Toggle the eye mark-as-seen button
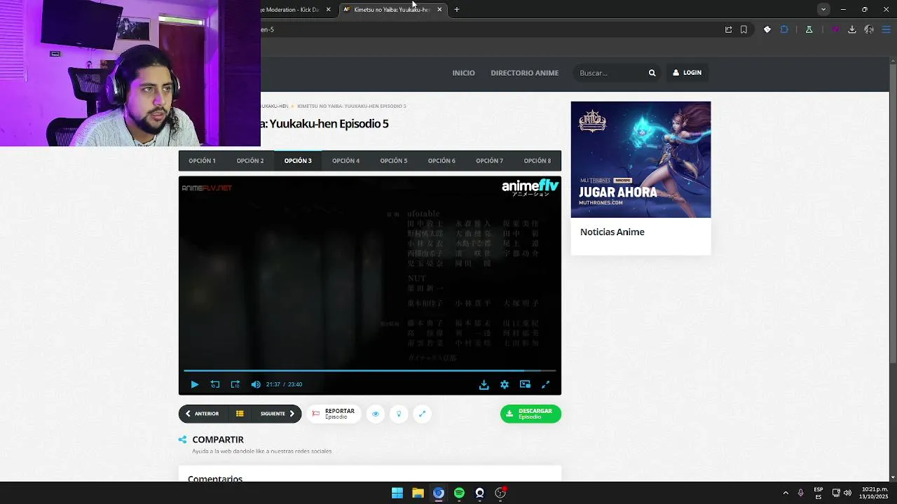This screenshot has width=897, height=504. pyautogui.click(x=376, y=414)
